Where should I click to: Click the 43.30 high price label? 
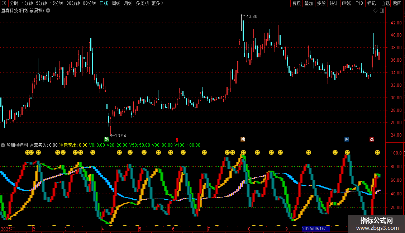coord(252,16)
